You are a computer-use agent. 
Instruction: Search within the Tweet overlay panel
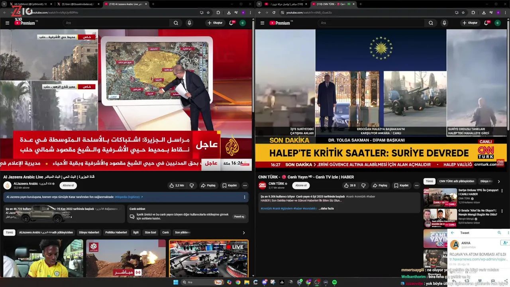(x=499, y=233)
